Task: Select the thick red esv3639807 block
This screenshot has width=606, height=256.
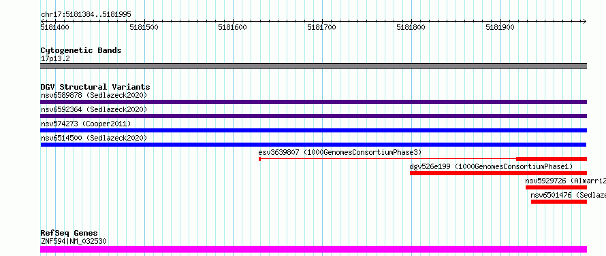Action: click(x=552, y=159)
